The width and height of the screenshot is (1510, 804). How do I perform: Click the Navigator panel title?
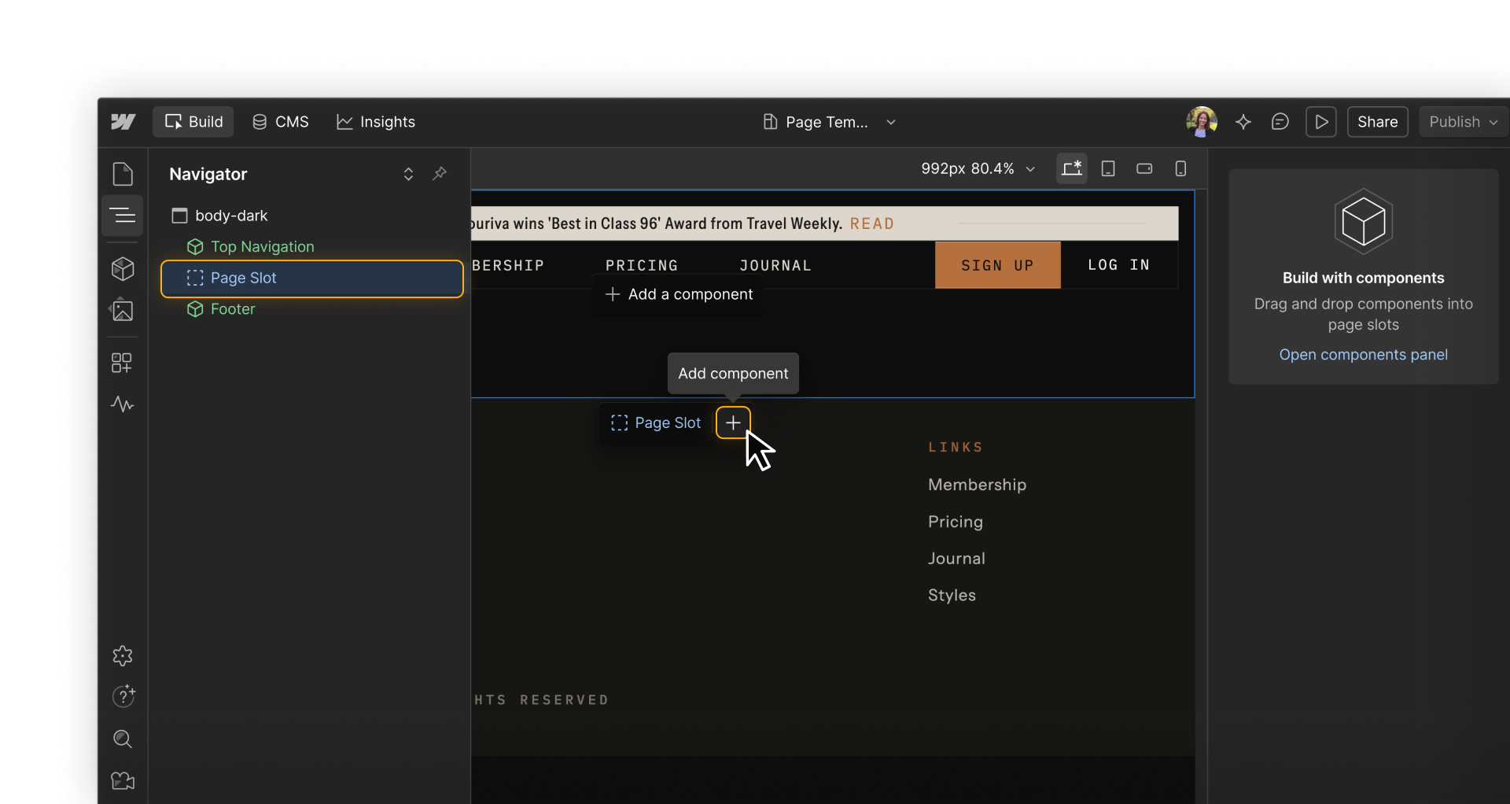coord(208,175)
